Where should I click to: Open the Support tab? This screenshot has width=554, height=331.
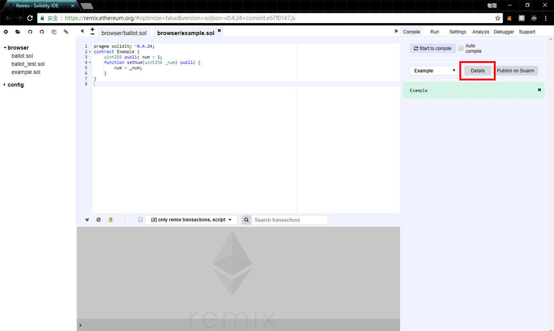coord(527,32)
